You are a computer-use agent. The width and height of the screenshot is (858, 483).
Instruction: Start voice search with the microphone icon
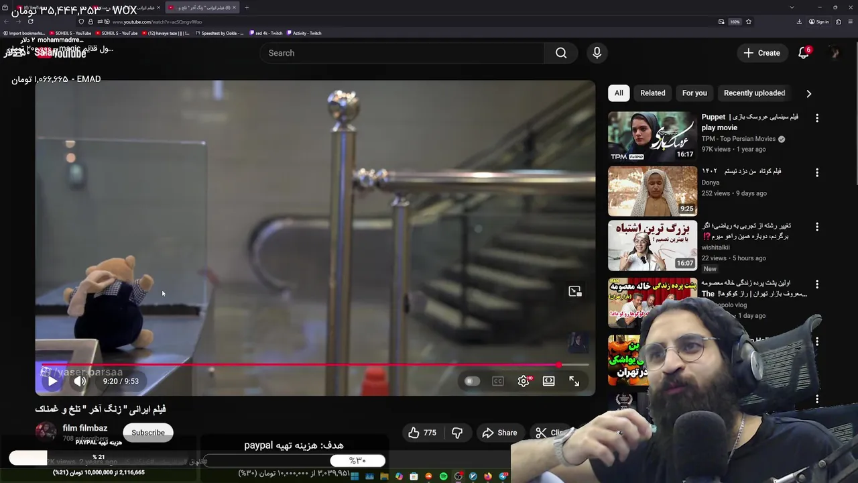(597, 53)
